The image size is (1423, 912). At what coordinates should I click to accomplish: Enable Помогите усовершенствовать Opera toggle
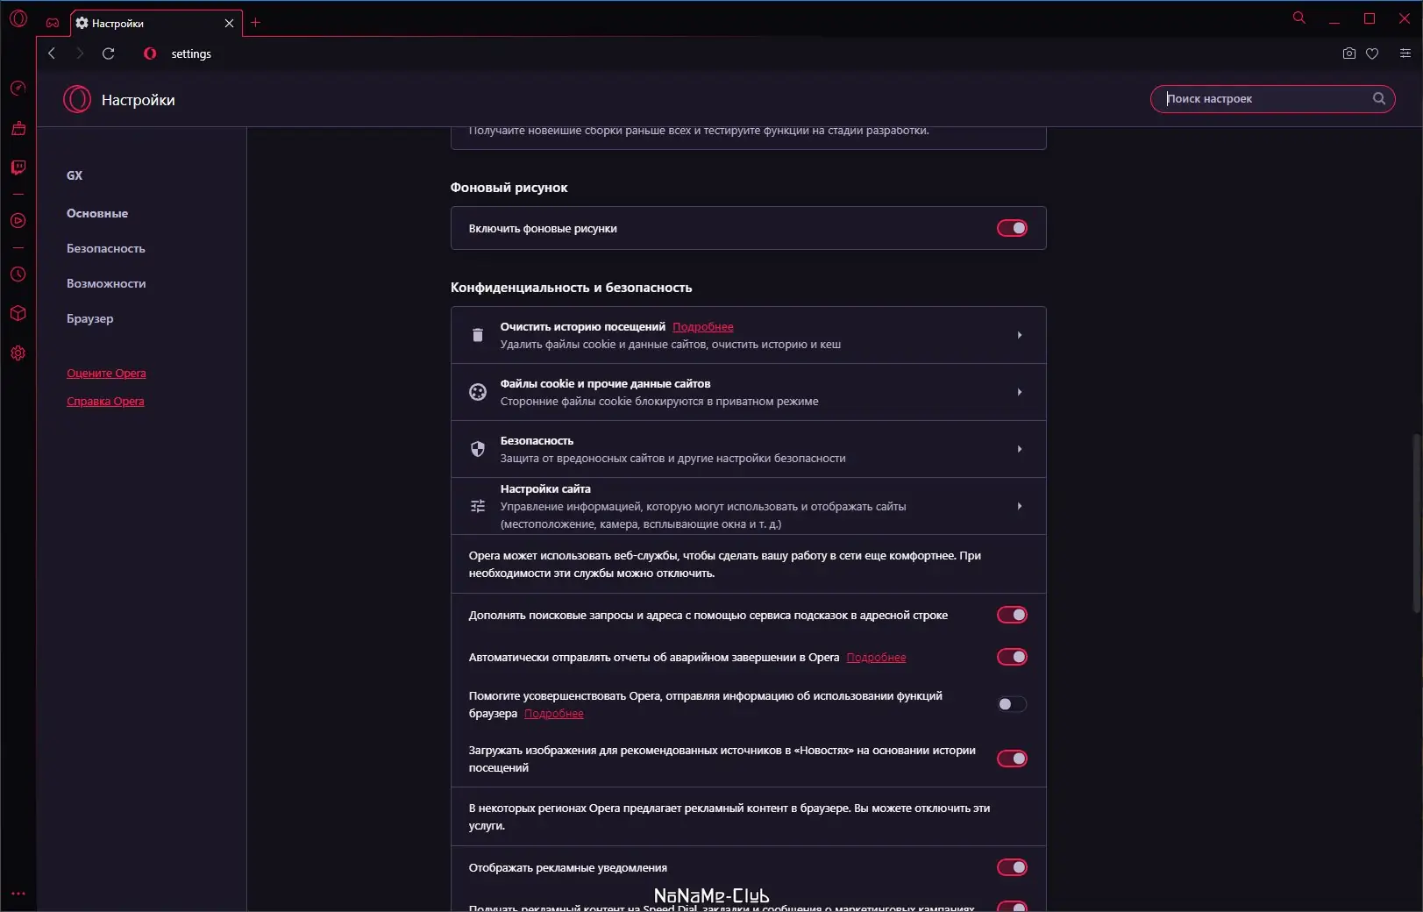tap(1012, 704)
